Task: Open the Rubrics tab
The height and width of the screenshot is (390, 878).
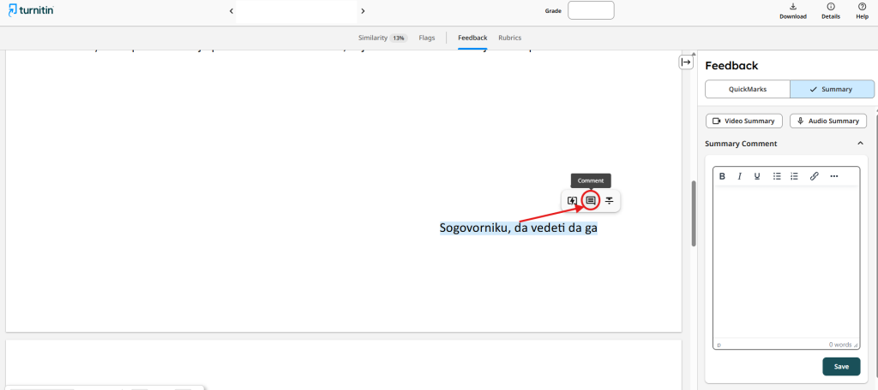Action: pos(509,38)
